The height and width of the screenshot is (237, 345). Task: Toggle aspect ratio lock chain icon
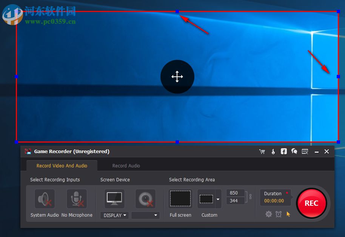(250, 197)
